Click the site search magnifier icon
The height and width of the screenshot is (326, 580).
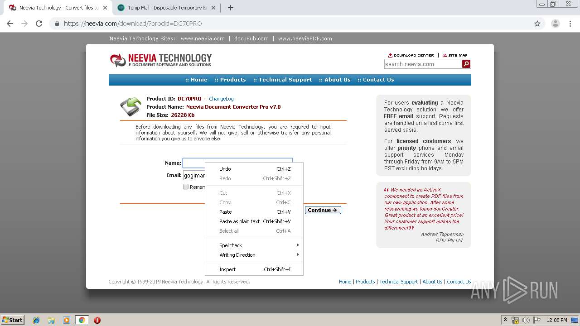[466, 64]
